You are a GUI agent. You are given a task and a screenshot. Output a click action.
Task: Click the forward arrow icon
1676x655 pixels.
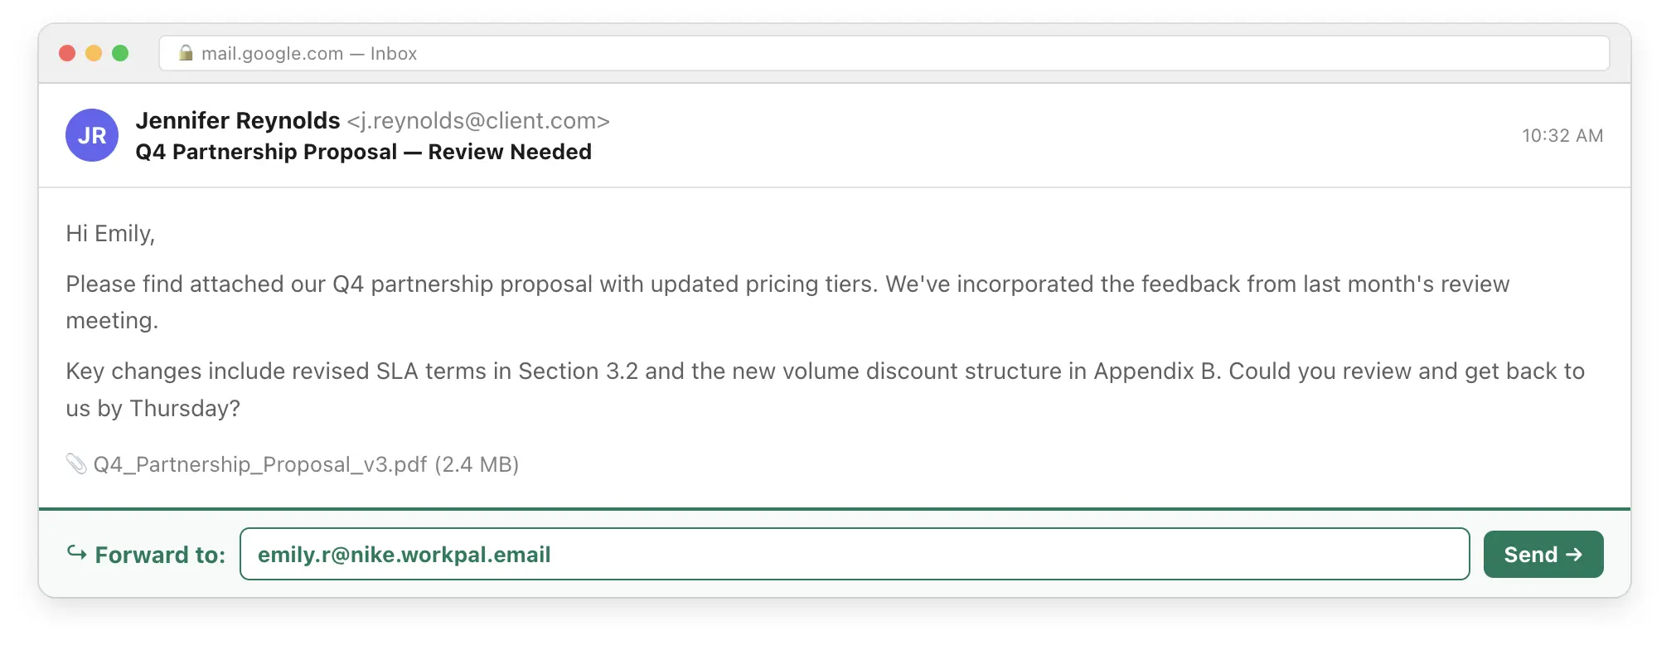click(77, 553)
